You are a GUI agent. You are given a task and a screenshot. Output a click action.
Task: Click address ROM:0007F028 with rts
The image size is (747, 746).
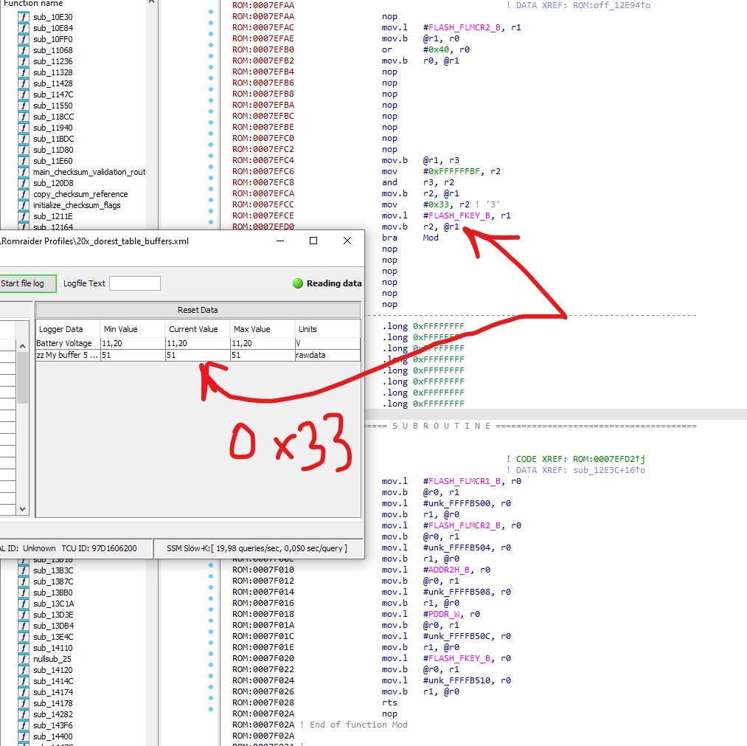click(x=263, y=702)
